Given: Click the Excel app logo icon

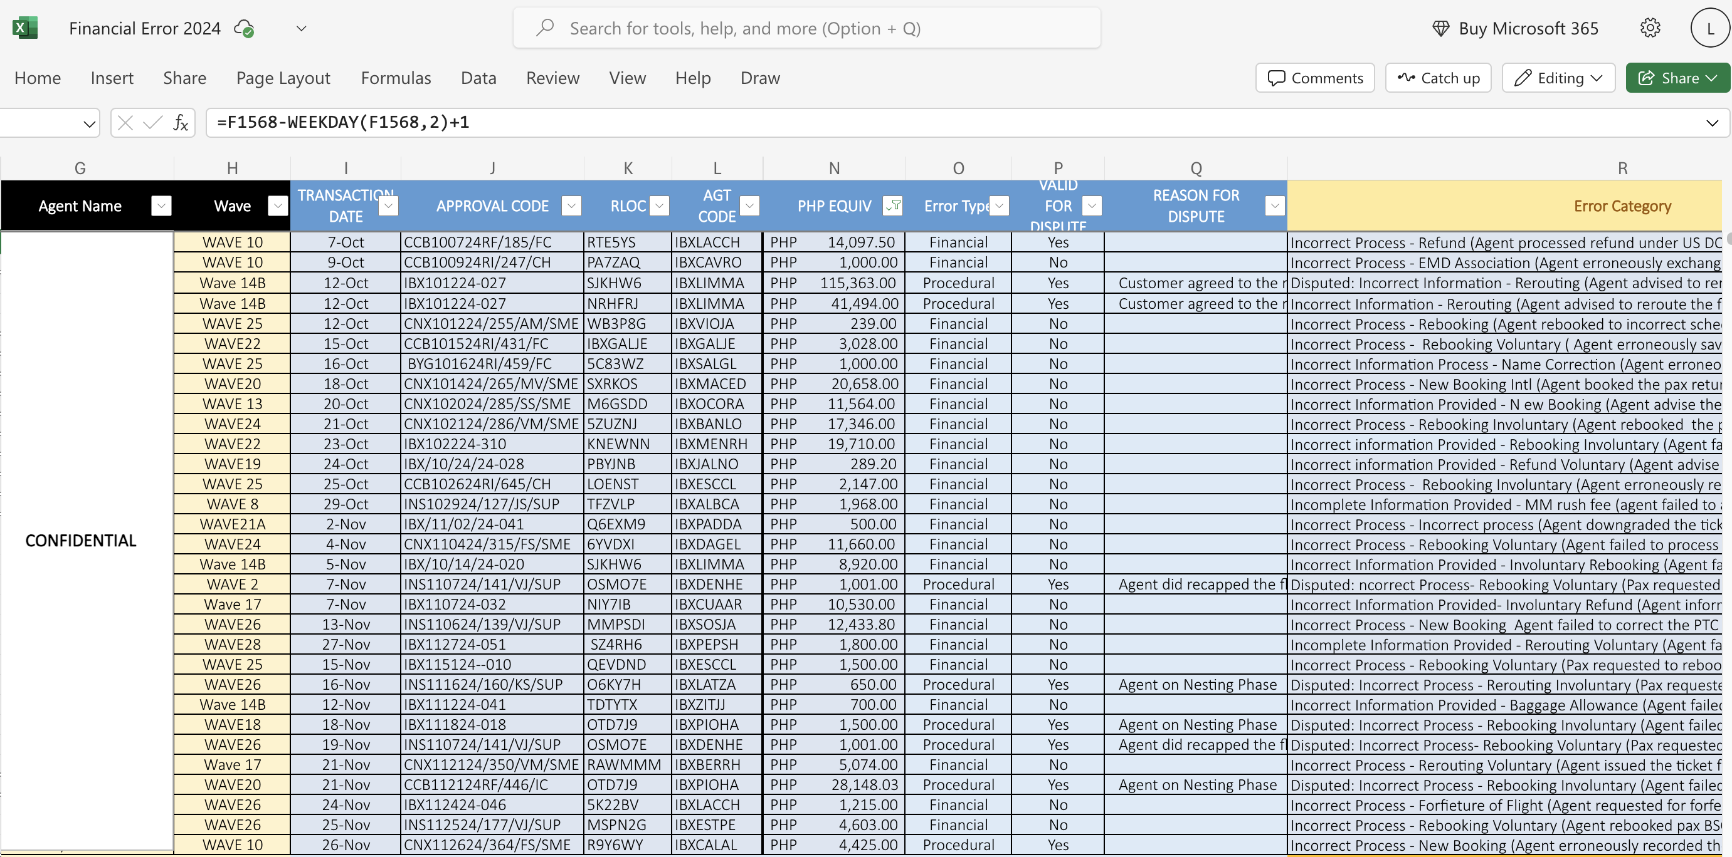Looking at the screenshot, I should (24, 28).
